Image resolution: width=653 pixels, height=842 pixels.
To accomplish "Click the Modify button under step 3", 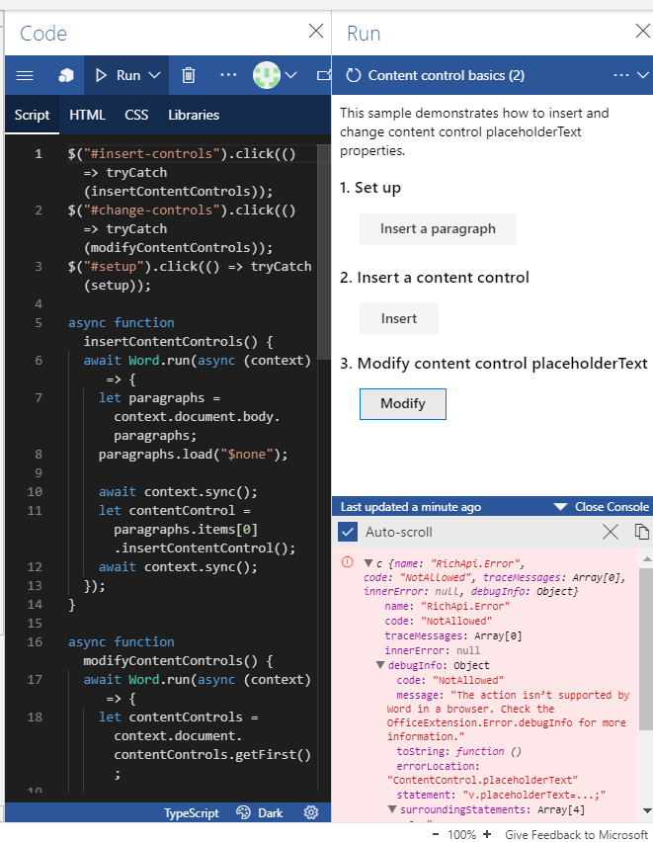I will [402, 403].
